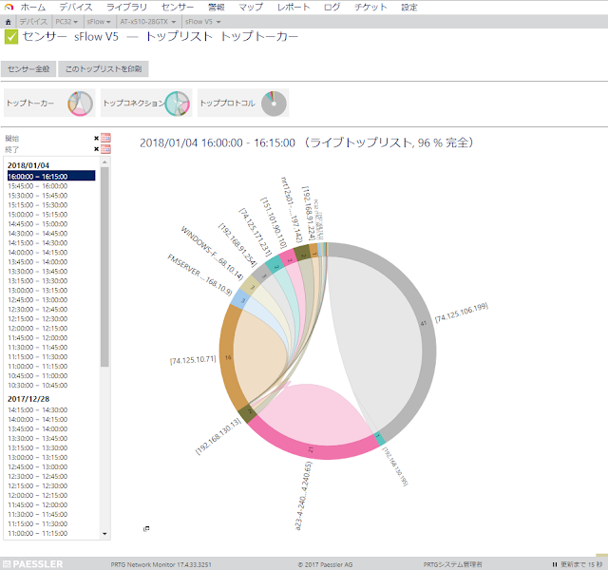Open the ホーム menu
The width and height of the screenshot is (608, 570).
coord(33,7)
